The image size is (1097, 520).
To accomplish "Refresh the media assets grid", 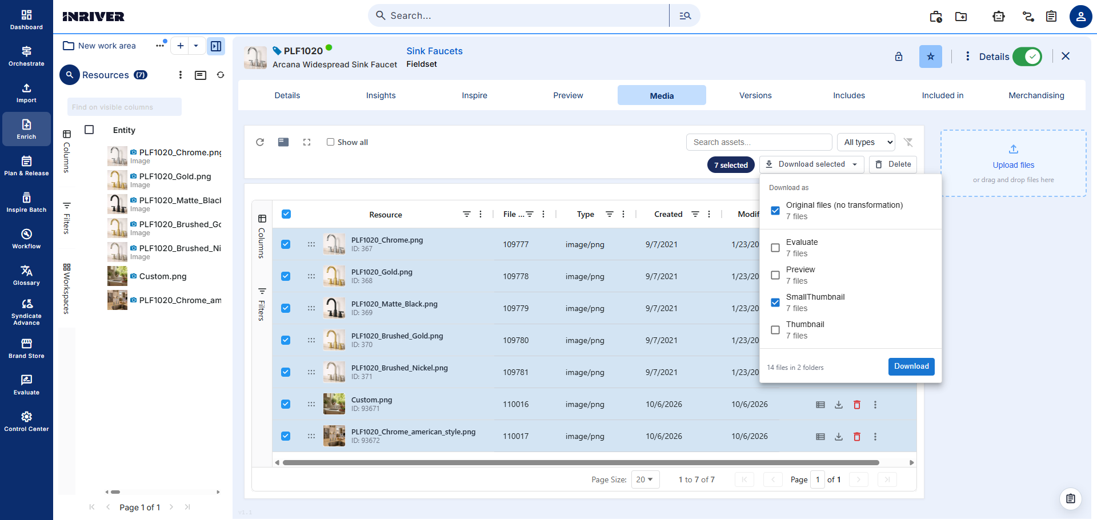I will pyautogui.click(x=260, y=142).
